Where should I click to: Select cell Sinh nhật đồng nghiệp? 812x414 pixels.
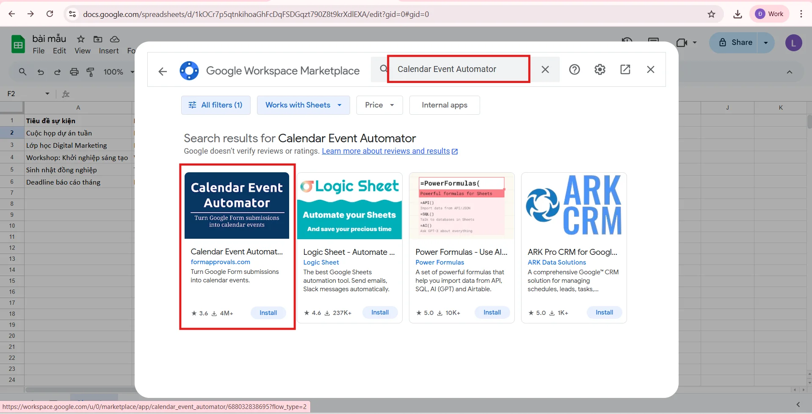[x=78, y=170]
